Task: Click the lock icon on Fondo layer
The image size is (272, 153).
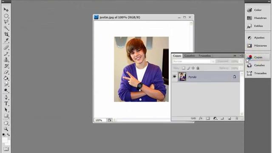Action: 234,76
